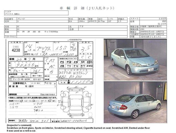Click the 注意事項記入 notes heading

tap(20, 83)
